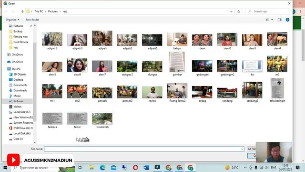Open filmora new folder in sidebar
The image size is (305, 172).
tap(20, 37)
